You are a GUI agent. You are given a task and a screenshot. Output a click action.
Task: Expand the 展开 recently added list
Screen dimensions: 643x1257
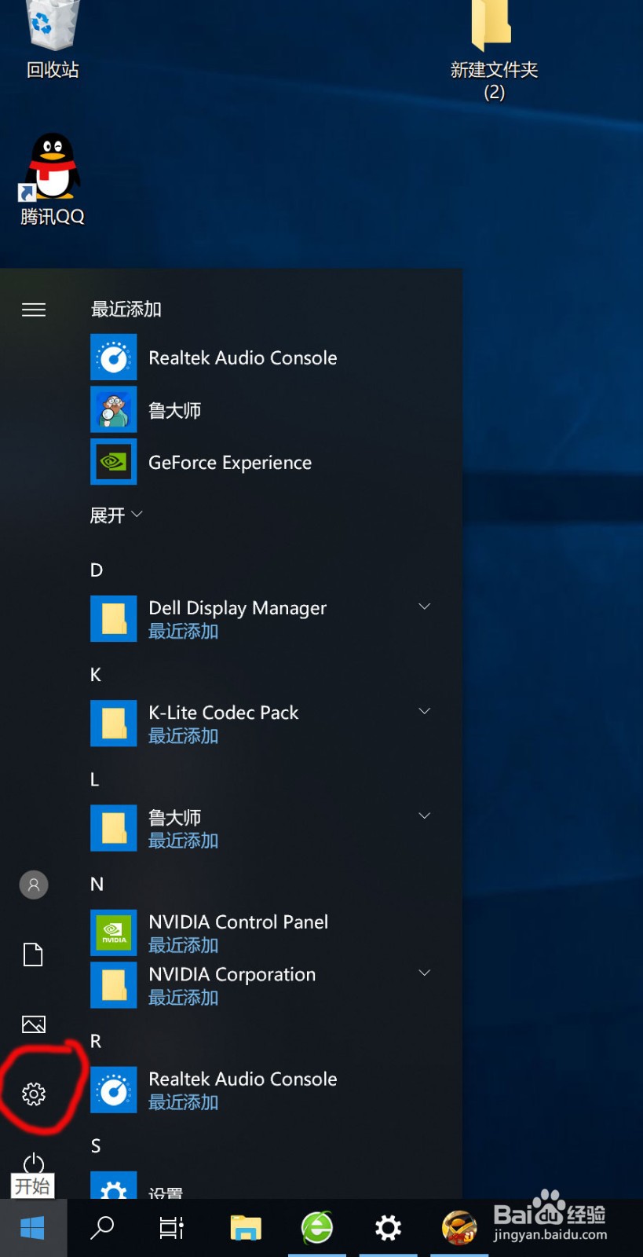(116, 515)
